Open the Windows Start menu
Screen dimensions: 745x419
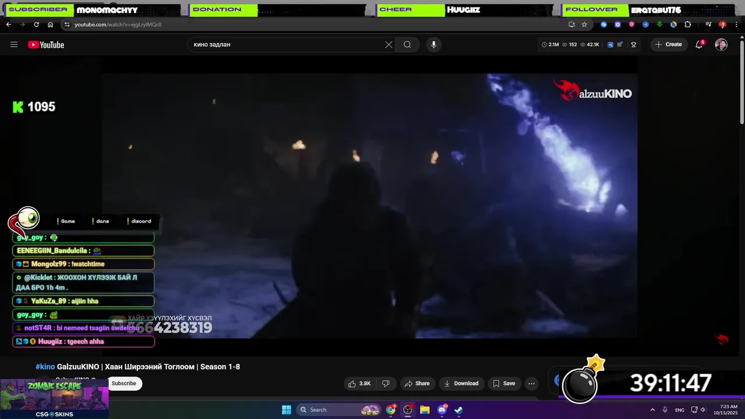tap(286, 410)
